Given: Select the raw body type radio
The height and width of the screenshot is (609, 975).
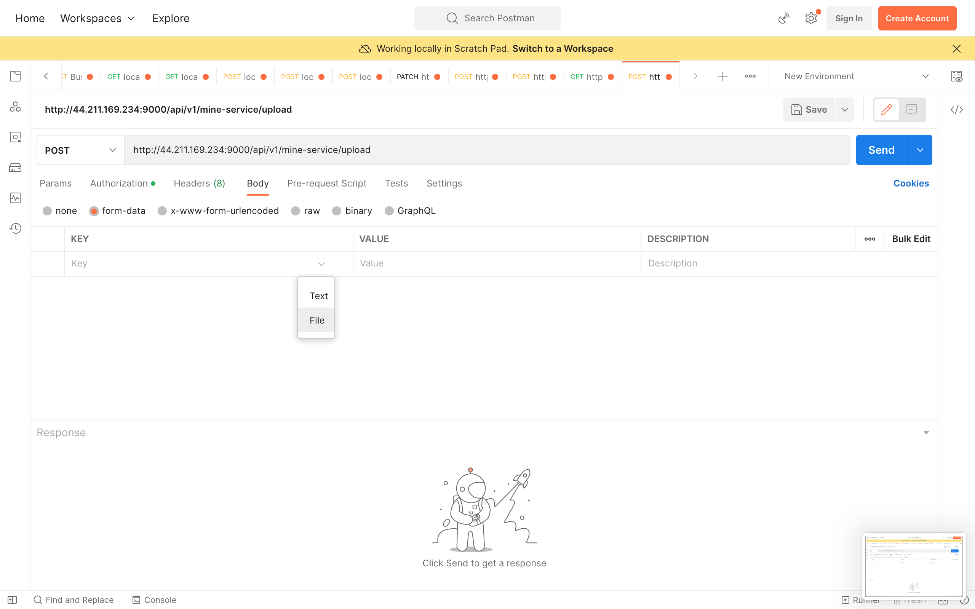Looking at the screenshot, I should [x=296, y=211].
